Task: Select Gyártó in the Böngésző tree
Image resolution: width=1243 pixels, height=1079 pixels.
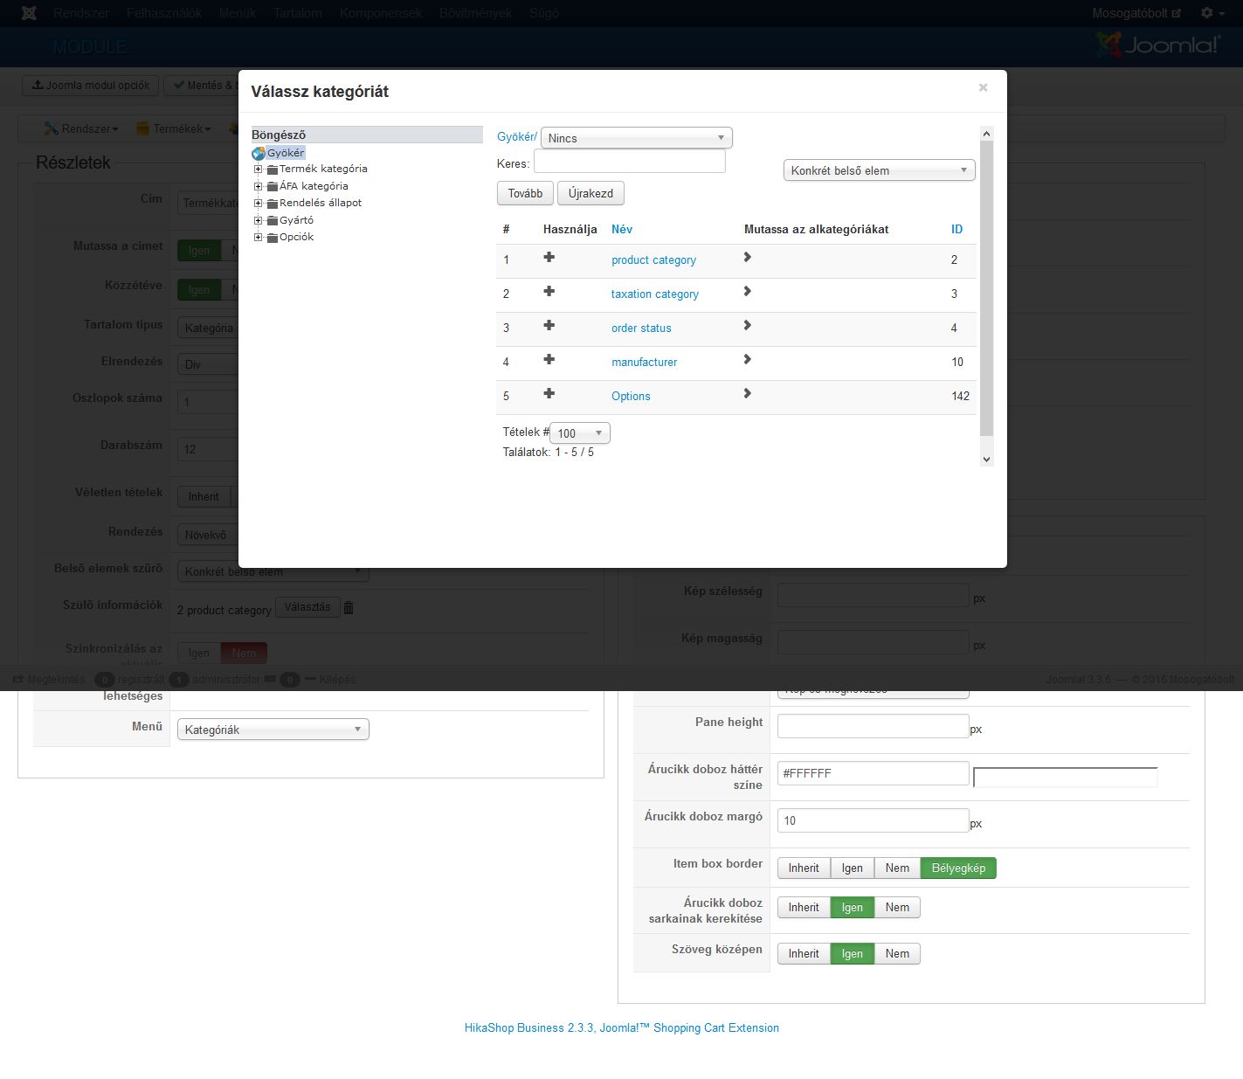Action: tap(296, 220)
